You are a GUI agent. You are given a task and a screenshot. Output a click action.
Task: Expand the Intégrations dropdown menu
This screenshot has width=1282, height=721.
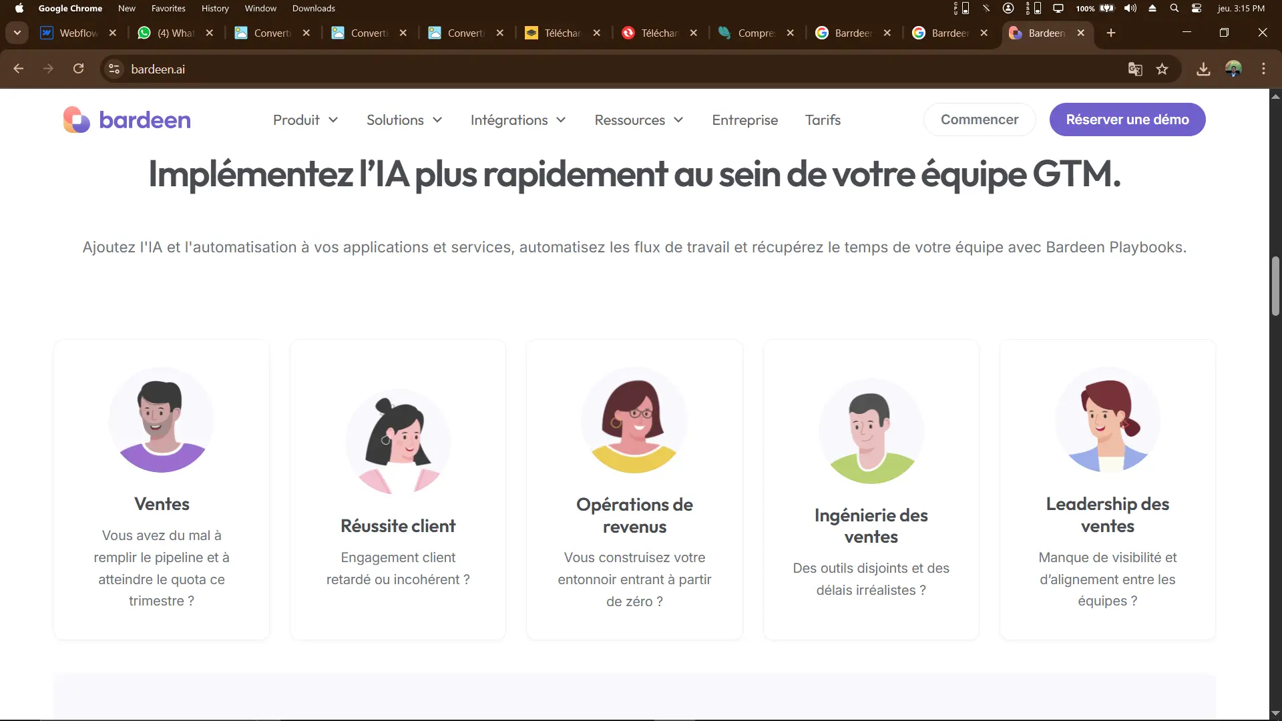pos(517,120)
